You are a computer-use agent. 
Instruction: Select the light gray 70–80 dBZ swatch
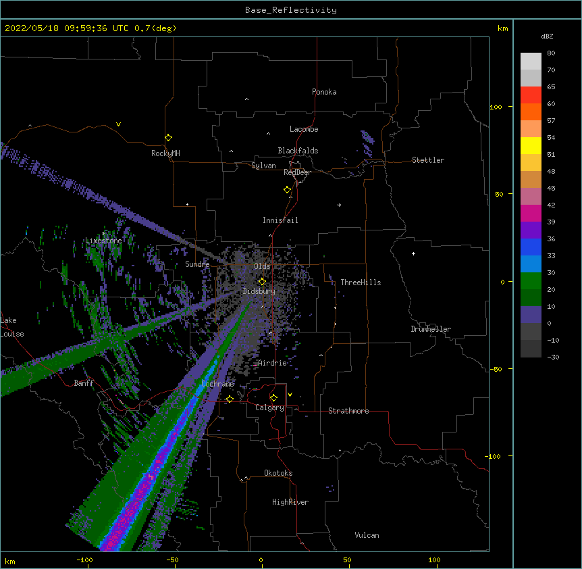531,61
